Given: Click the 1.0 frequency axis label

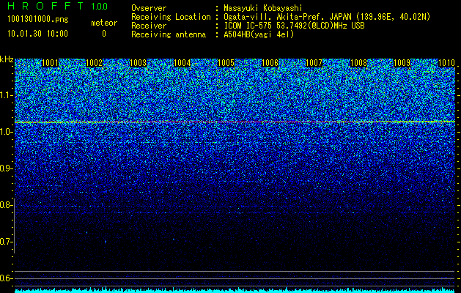Looking at the screenshot, I should point(7,132).
